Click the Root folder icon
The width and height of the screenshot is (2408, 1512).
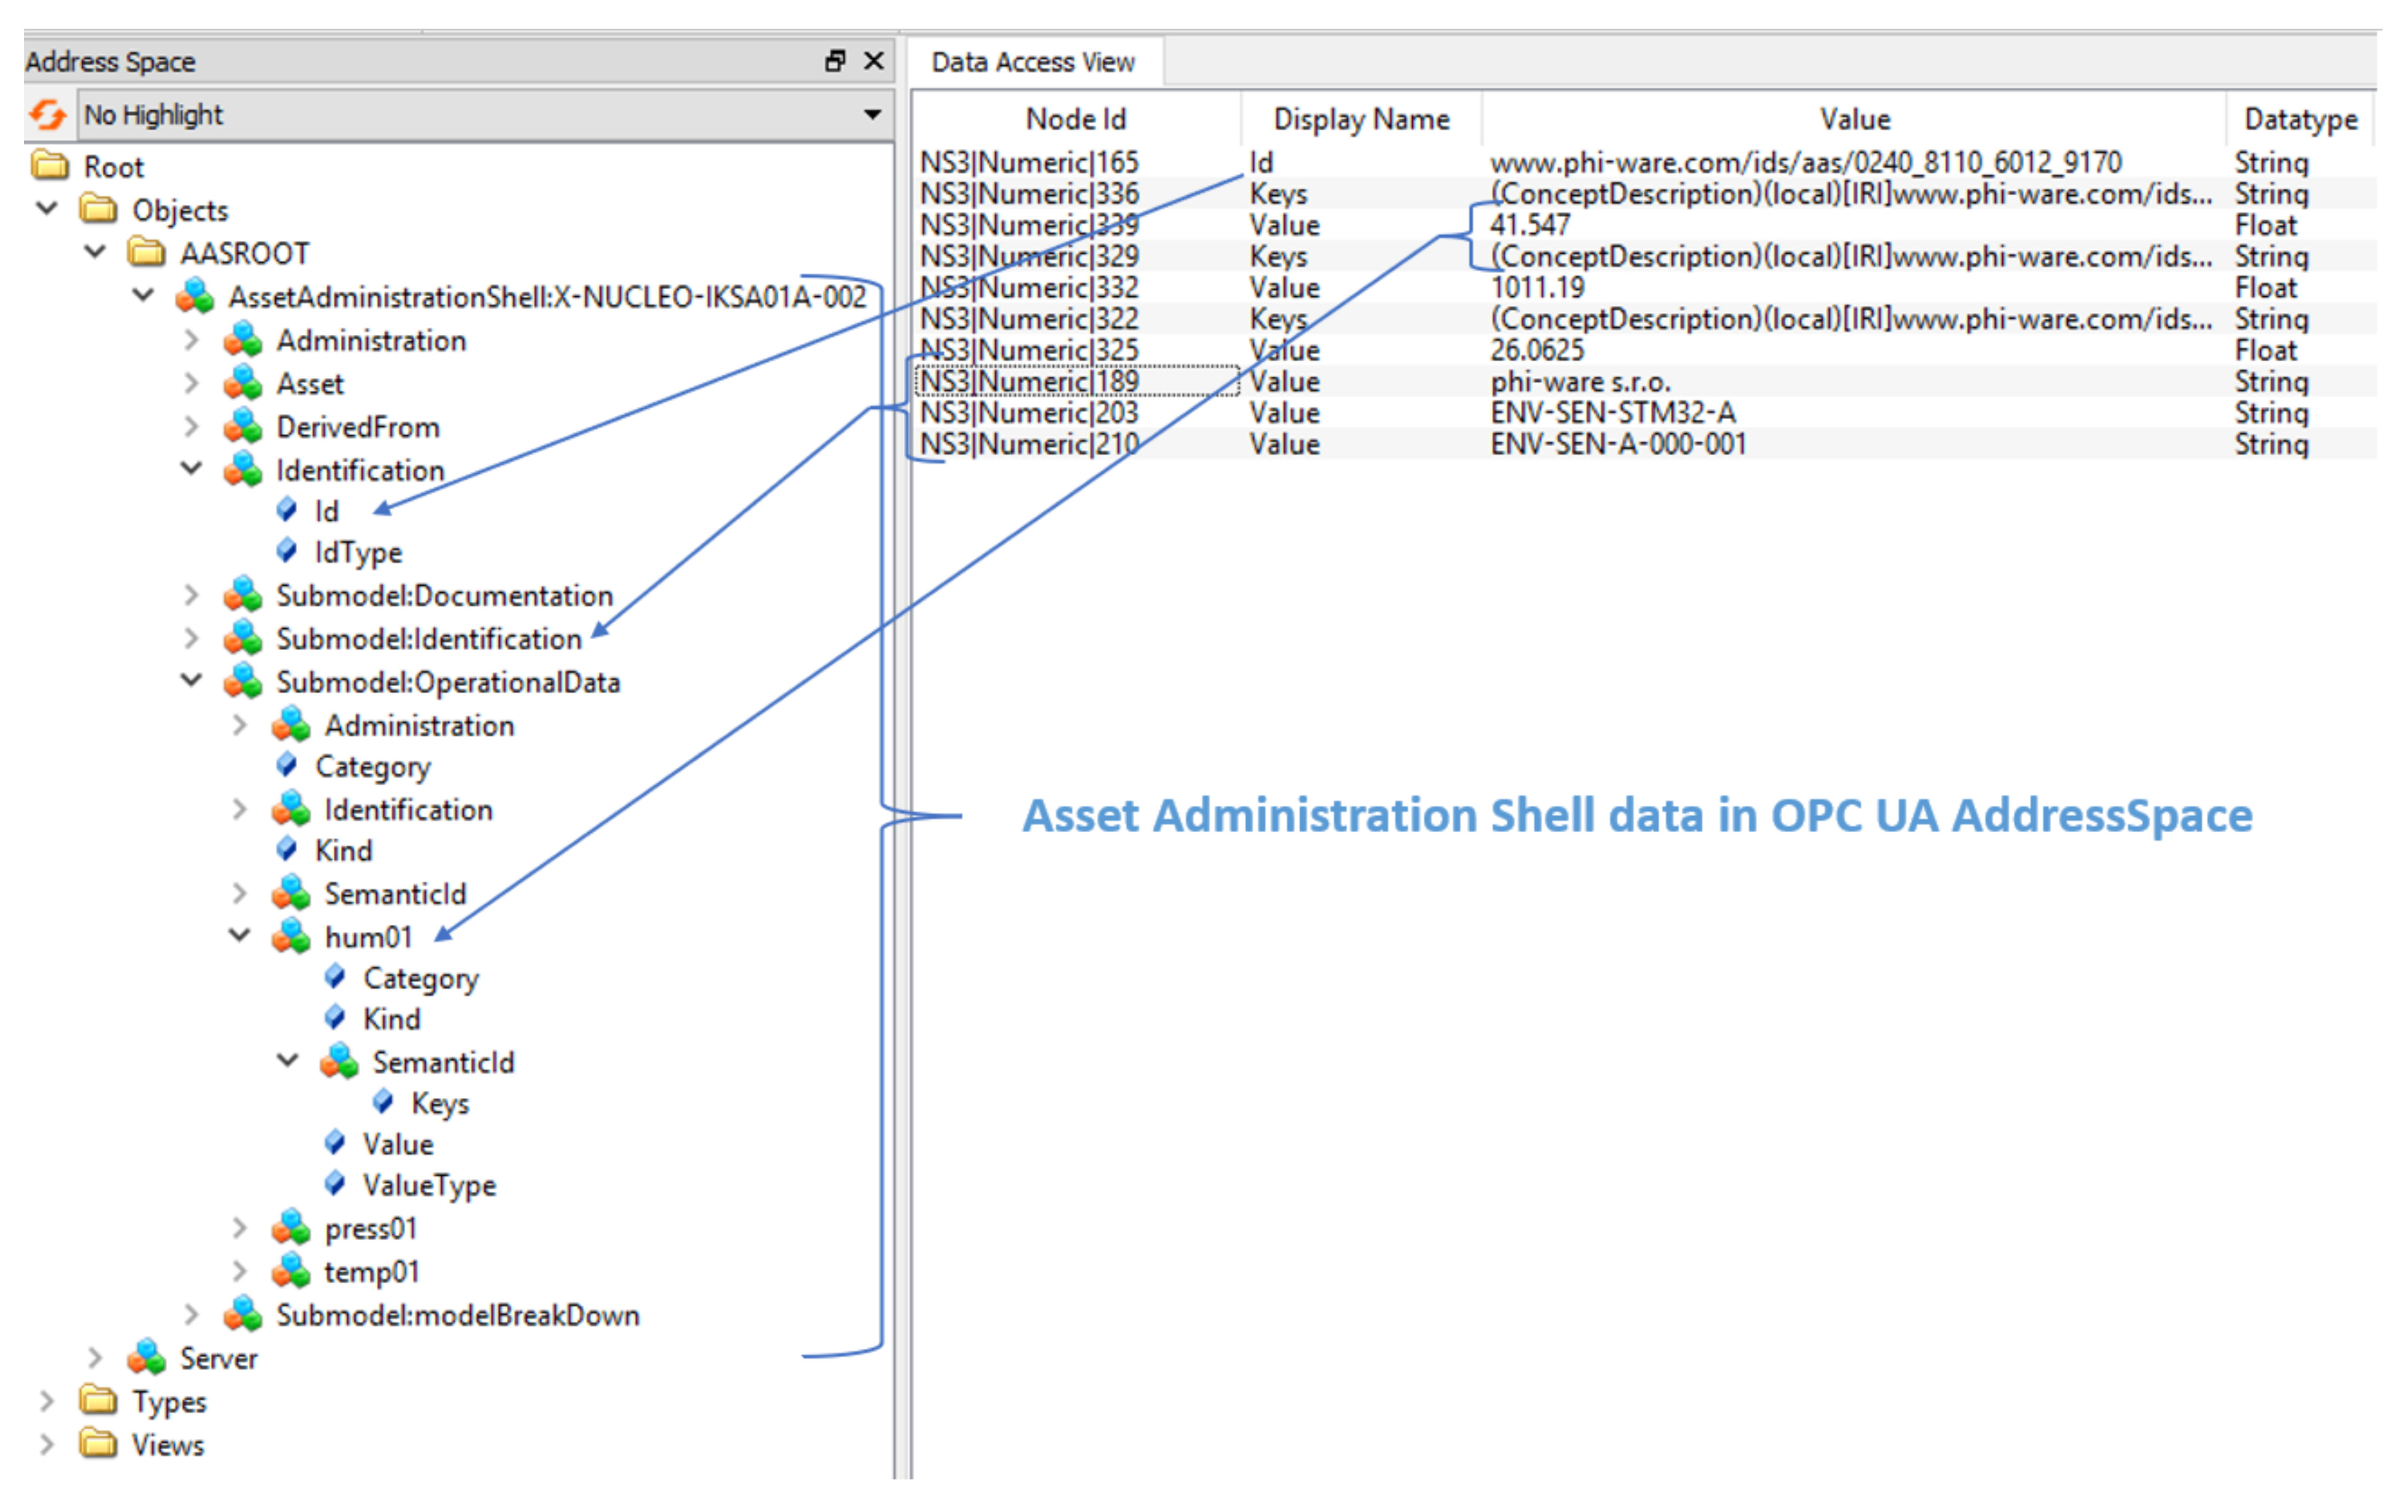50,166
